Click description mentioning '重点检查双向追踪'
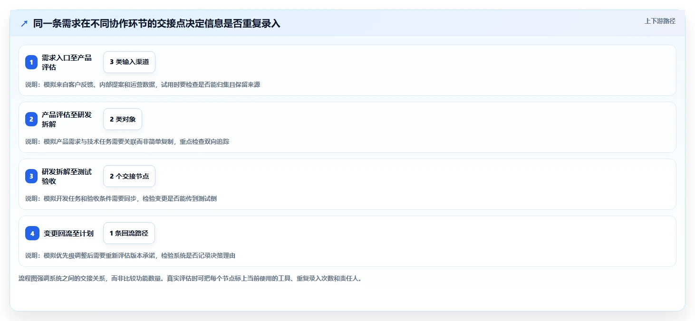The height and width of the screenshot is (321, 695). pos(127,142)
